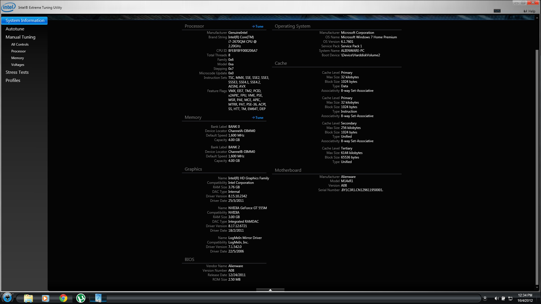Go to All Controls under Manual Tuning
The image size is (541, 304).
click(20, 44)
